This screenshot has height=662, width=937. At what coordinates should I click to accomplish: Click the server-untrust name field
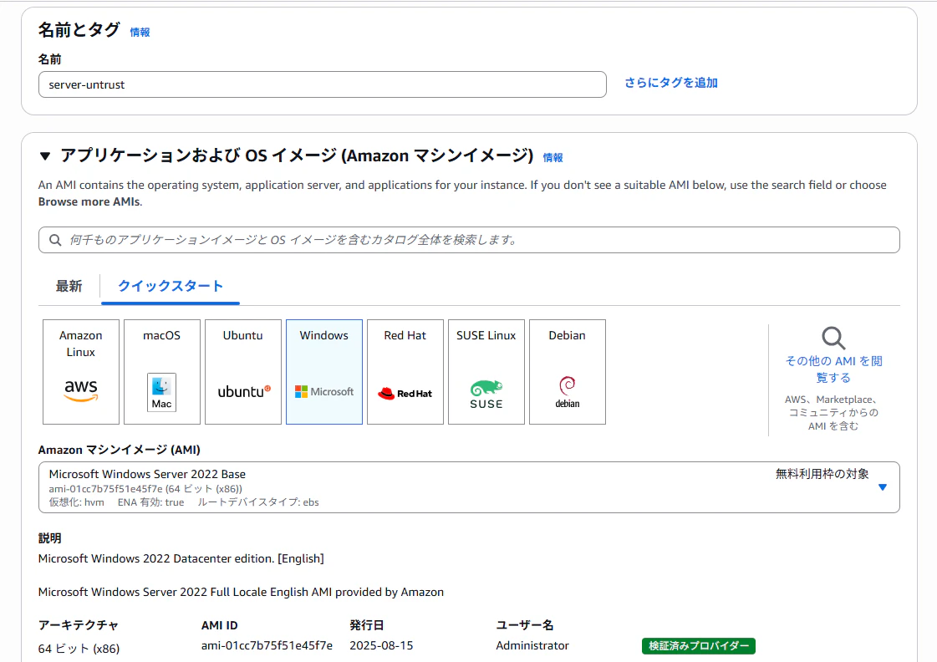[323, 85]
